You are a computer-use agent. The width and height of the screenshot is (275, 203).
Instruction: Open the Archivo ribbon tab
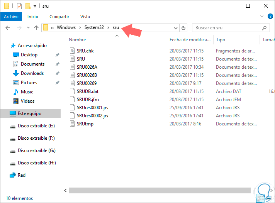[11, 17]
